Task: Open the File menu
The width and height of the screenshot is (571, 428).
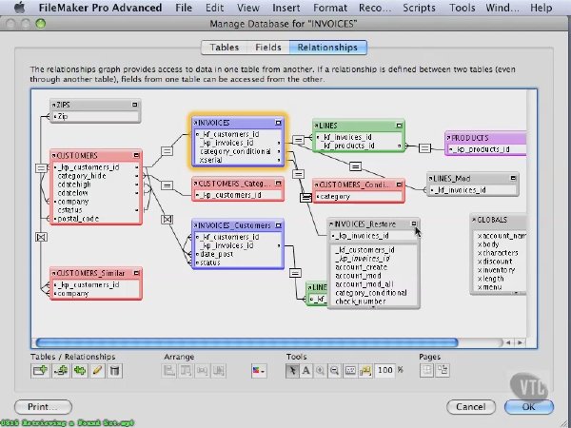Action: click(x=184, y=8)
